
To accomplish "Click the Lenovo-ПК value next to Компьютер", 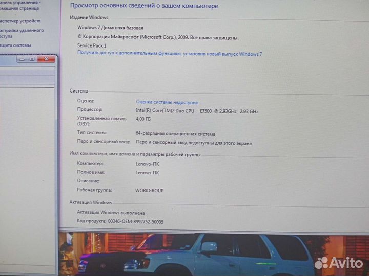I will coord(147,164).
